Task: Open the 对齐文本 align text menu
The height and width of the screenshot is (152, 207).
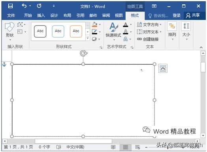Action: pyautogui.click(x=149, y=32)
